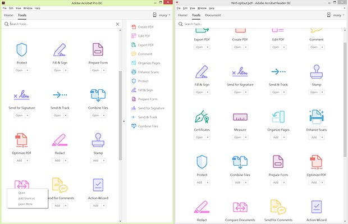Select the Redact icon in Acrobat Pro
The width and height of the screenshot is (348, 224).
click(59, 140)
